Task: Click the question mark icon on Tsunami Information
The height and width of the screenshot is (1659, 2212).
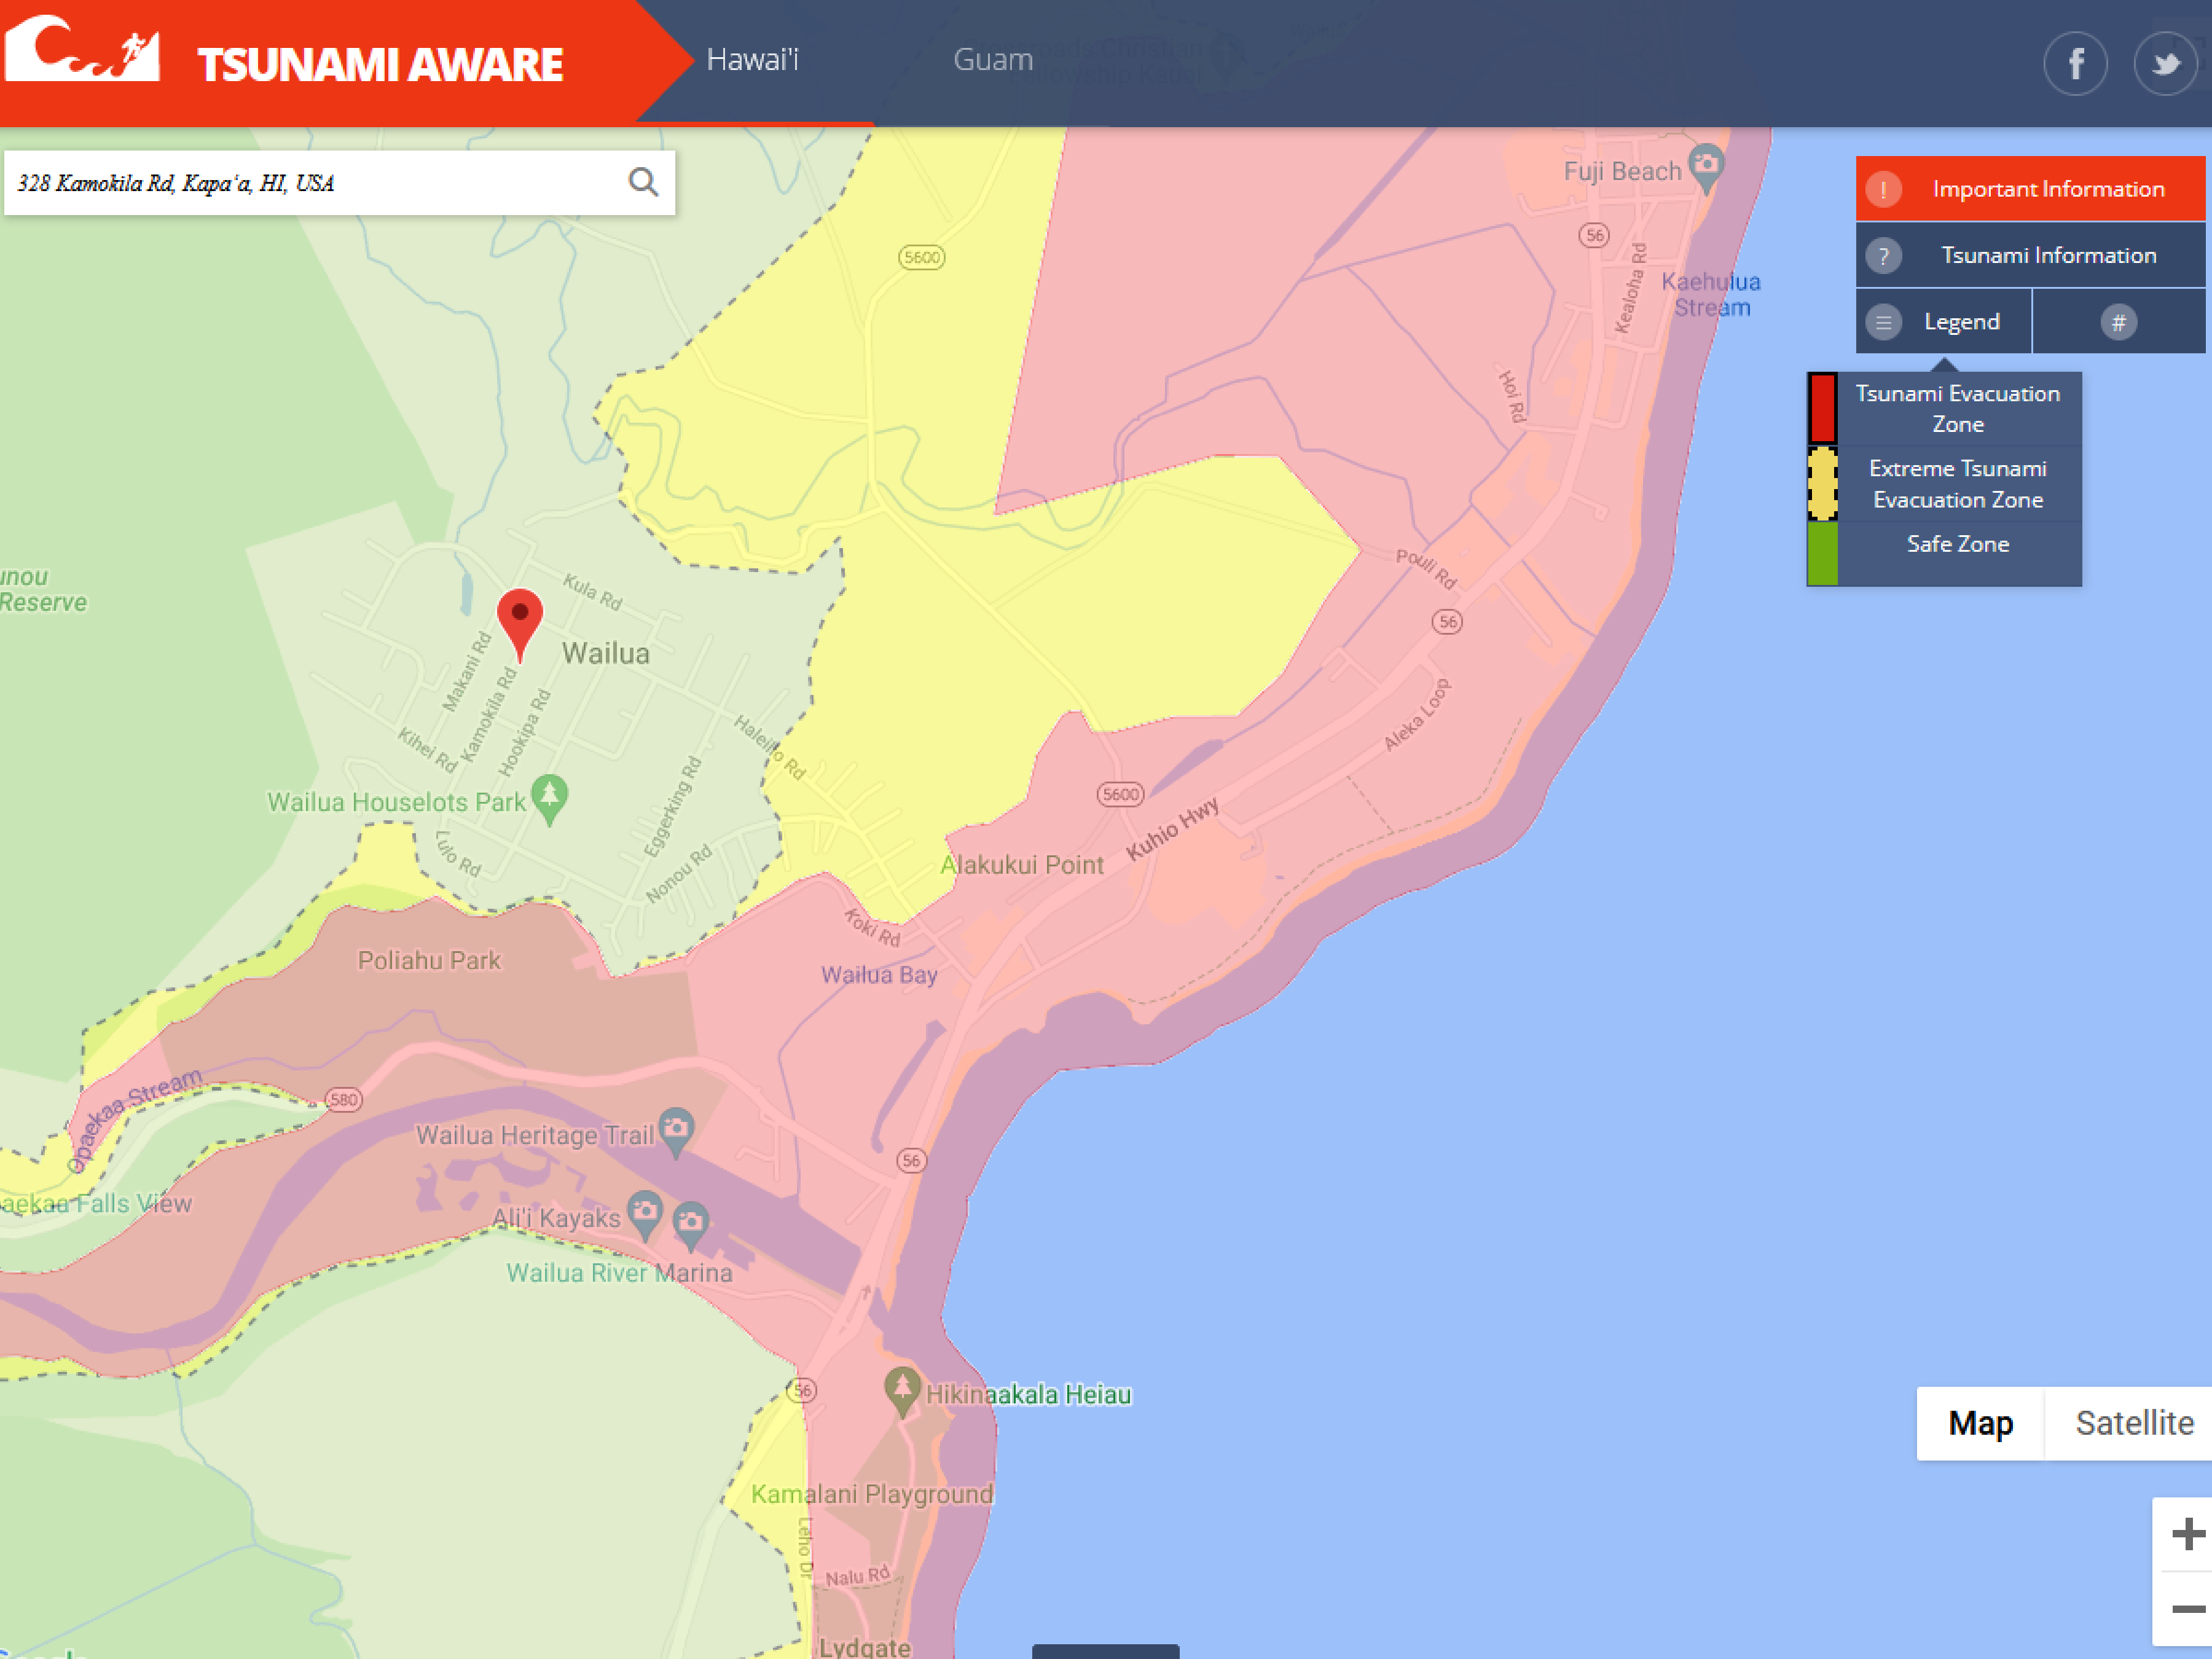Action: click(x=1883, y=256)
